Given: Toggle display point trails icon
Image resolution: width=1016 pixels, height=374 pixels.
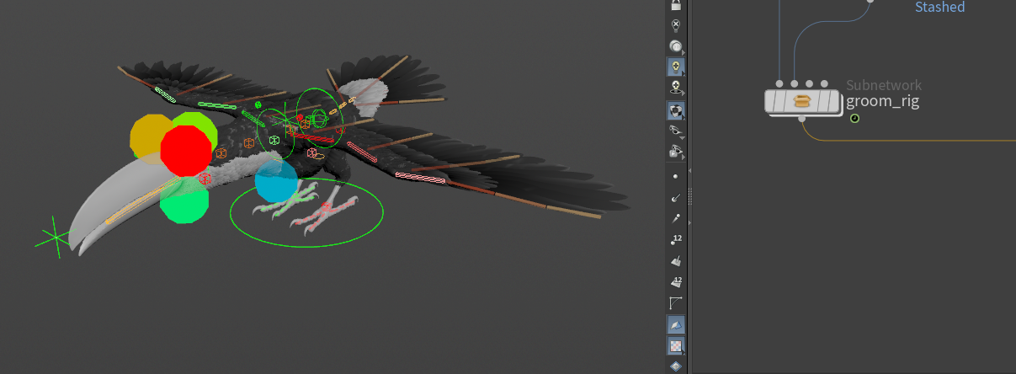Looking at the screenshot, I should click(x=676, y=219).
